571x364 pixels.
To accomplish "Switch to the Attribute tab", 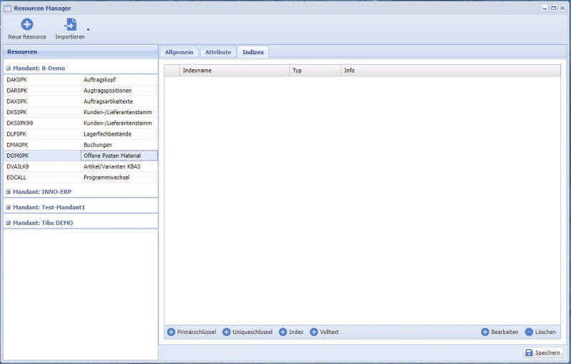I will click(x=218, y=52).
